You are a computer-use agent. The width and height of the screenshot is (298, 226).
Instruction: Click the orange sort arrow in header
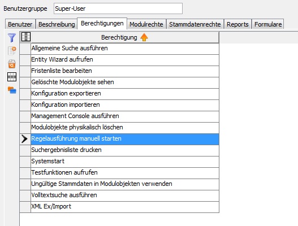pyautogui.click(x=144, y=37)
